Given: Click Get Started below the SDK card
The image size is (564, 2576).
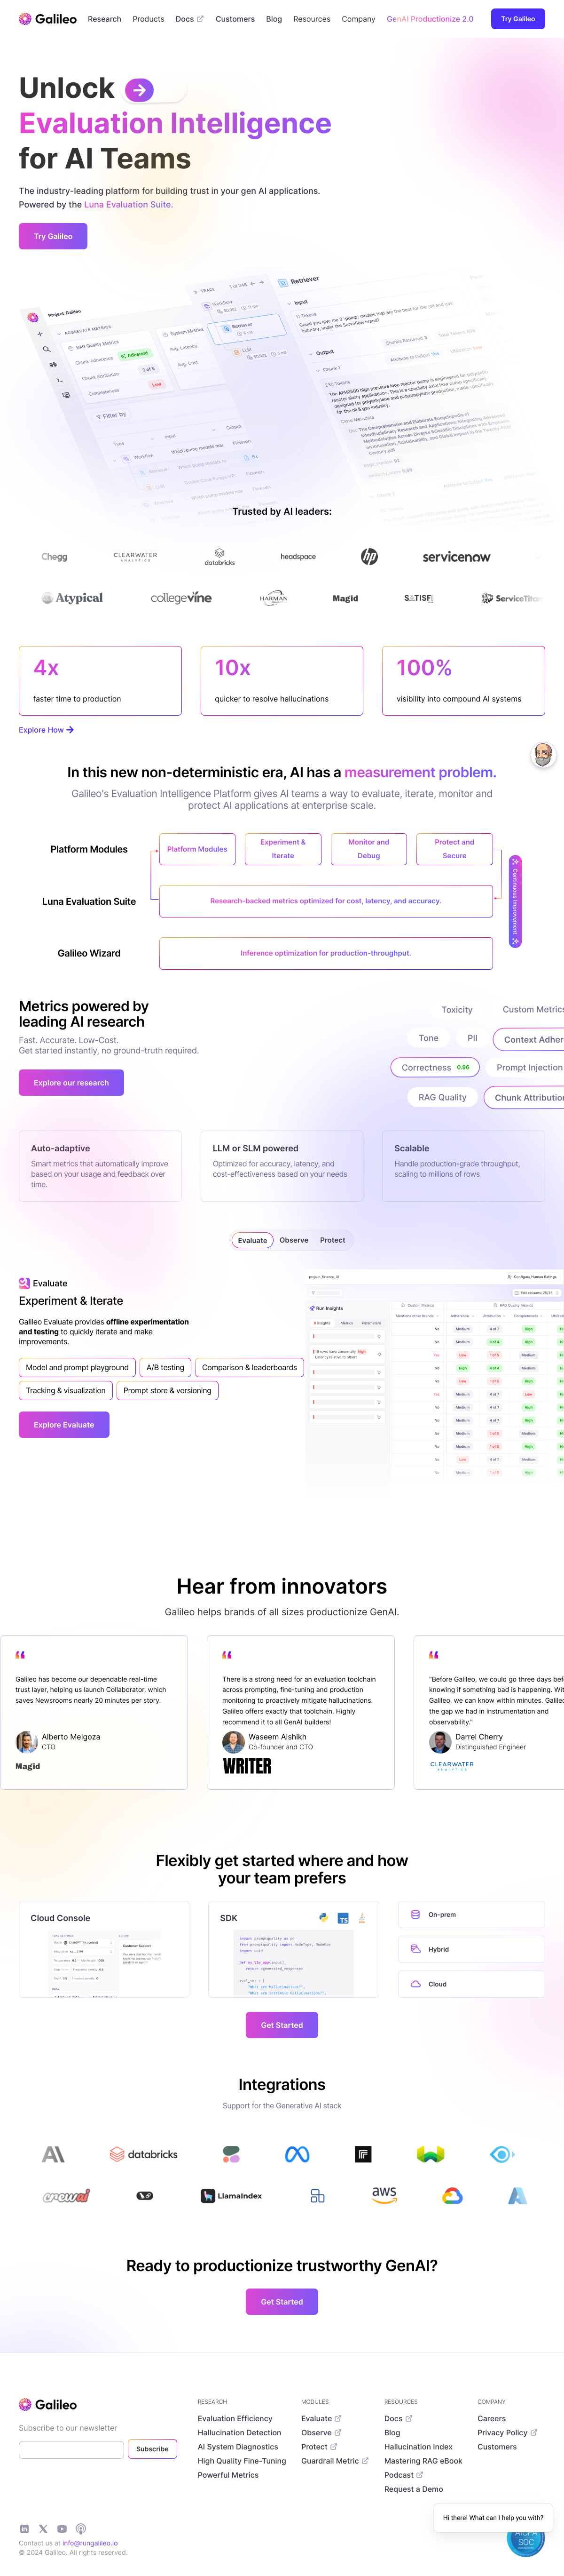Looking at the screenshot, I should (x=282, y=2025).
